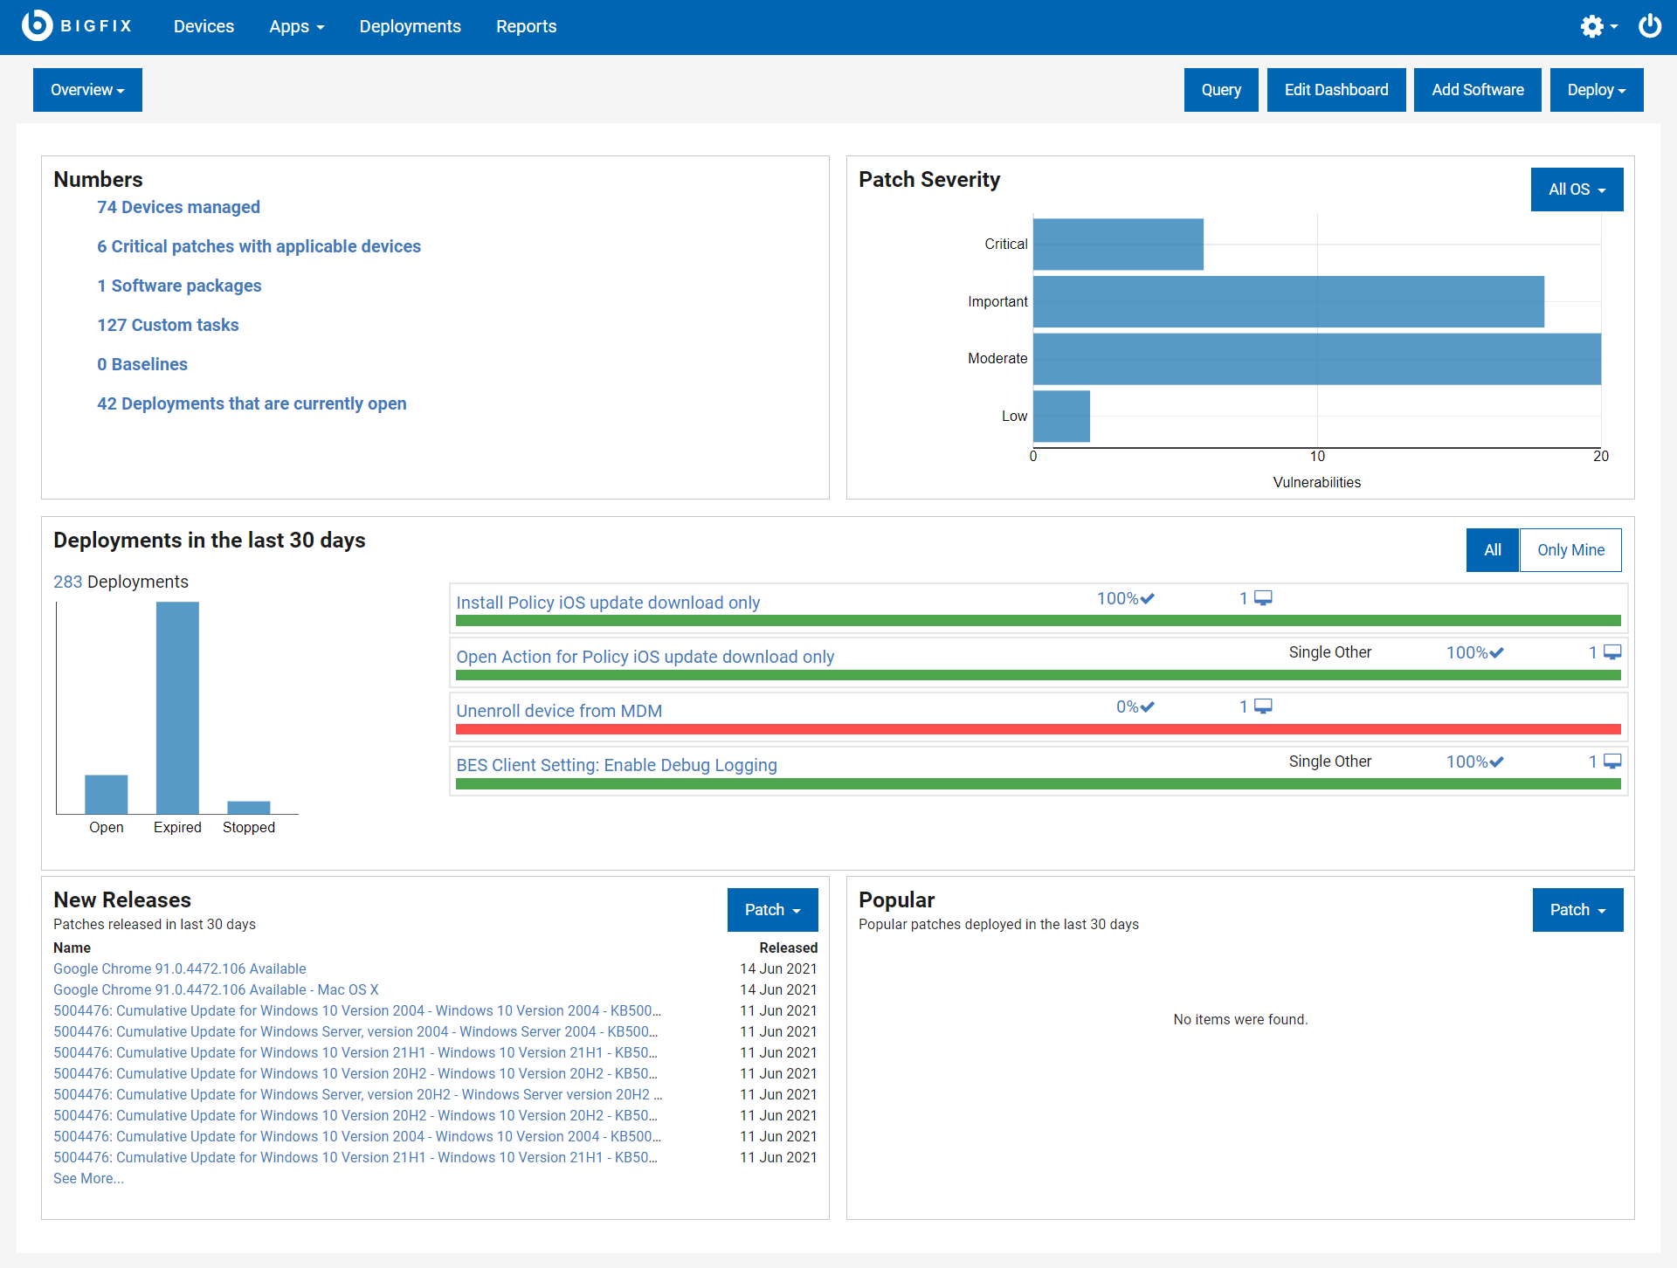Click the checkmark icon next to 100% on Open Action row
This screenshot has height=1268, width=1677.
tap(1496, 651)
